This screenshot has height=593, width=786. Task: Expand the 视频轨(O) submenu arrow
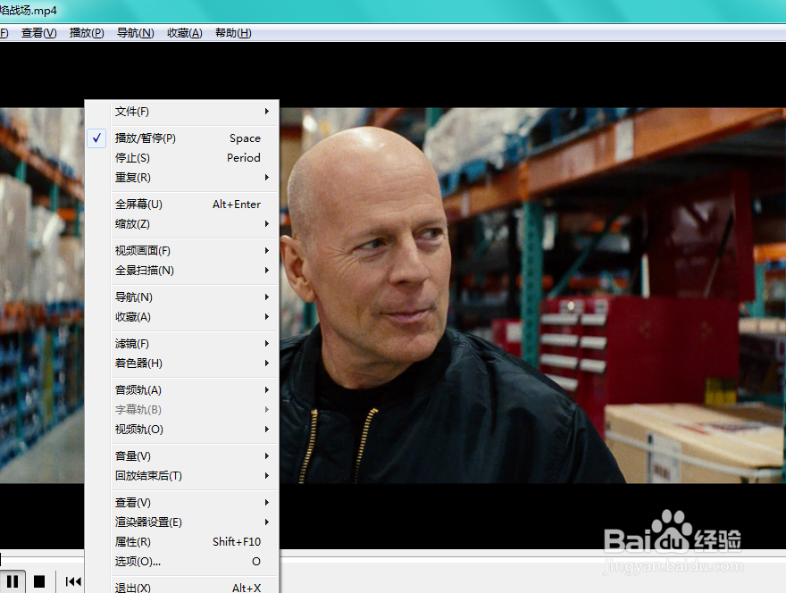click(x=267, y=429)
